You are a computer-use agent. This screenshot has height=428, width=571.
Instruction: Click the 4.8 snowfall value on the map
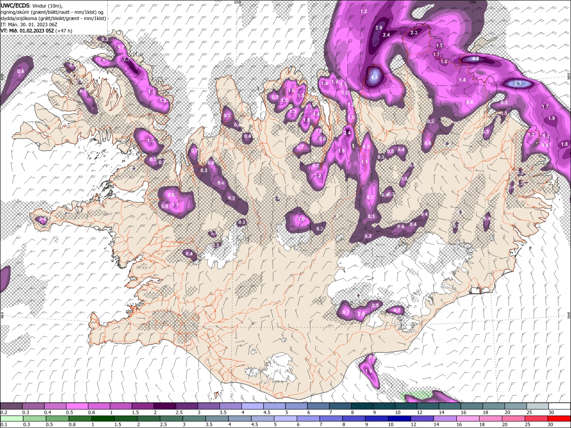point(475,58)
